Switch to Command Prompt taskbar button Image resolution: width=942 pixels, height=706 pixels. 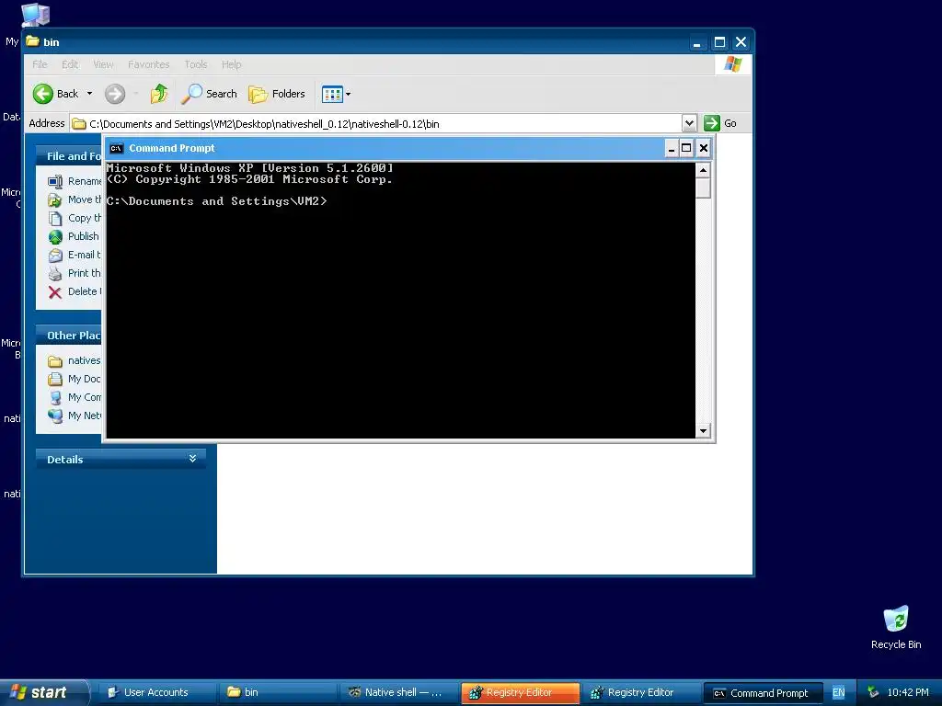[x=763, y=693]
